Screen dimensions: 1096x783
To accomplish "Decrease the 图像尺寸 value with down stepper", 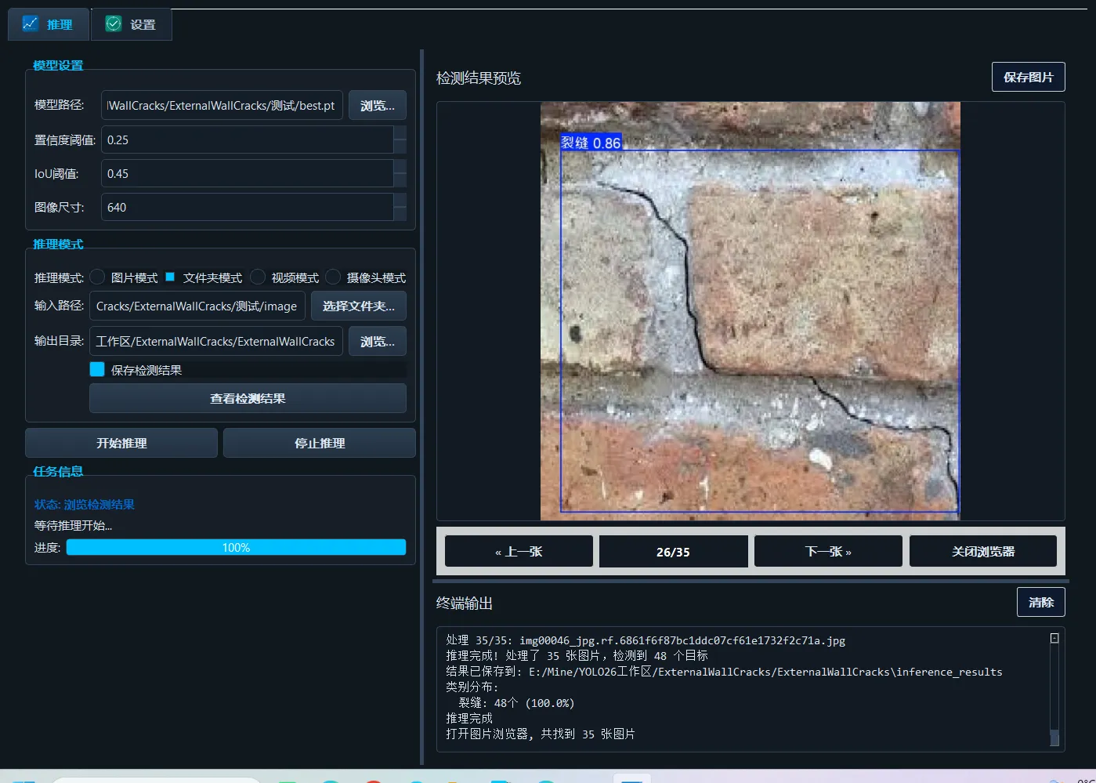I will click(400, 214).
